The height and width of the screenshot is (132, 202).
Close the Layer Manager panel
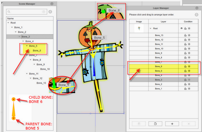[x=197, y=8]
